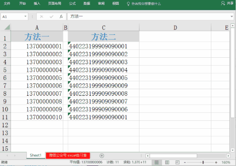Click the 共享 share button
Image resolution: width=236 pixels, height=166 pixels.
227,3
